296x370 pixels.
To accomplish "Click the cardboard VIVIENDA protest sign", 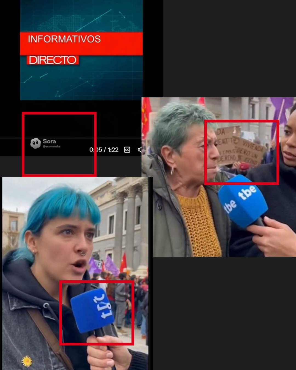I will (241, 148).
